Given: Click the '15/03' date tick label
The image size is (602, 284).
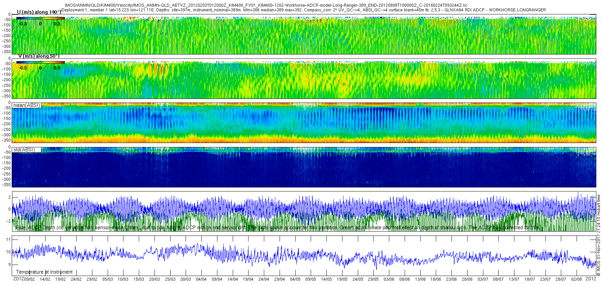Looking at the screenshot, I should [x=138, y=279].
